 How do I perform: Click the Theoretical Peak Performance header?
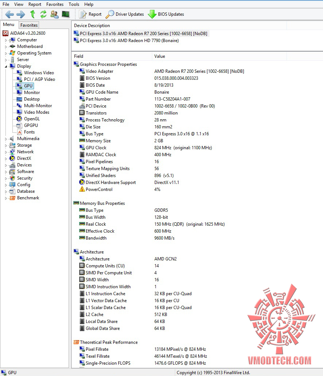click(105, 342)
